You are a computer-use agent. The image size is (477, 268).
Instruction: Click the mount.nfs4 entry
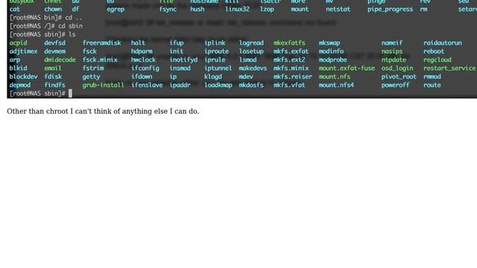(x=336, y=86)
